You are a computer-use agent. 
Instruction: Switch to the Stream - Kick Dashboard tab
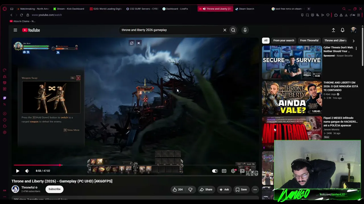(69, 9)
